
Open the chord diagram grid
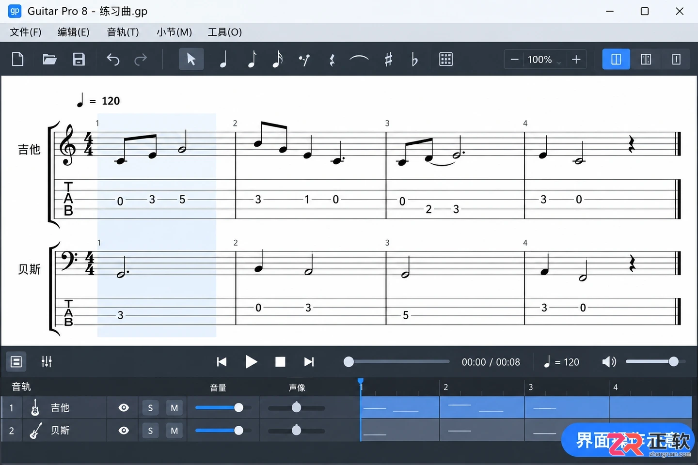[x=446, y=59]
